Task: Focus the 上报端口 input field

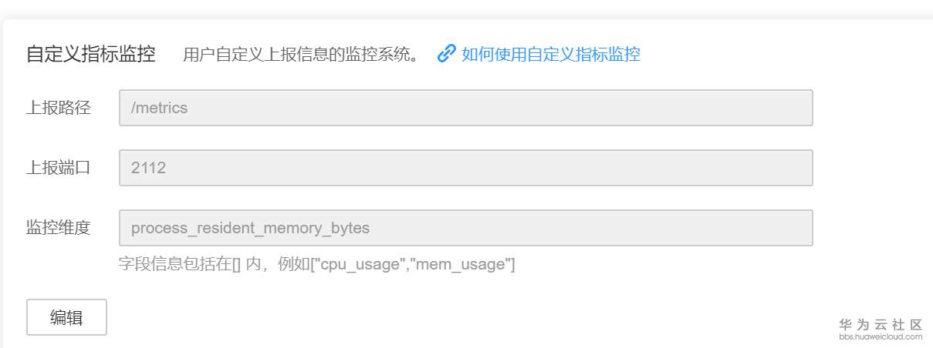Action: [465, 168]
